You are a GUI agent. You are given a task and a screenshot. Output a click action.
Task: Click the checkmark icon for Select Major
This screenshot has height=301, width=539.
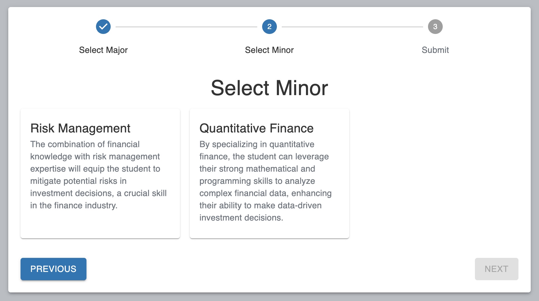[x=103, y=27]
